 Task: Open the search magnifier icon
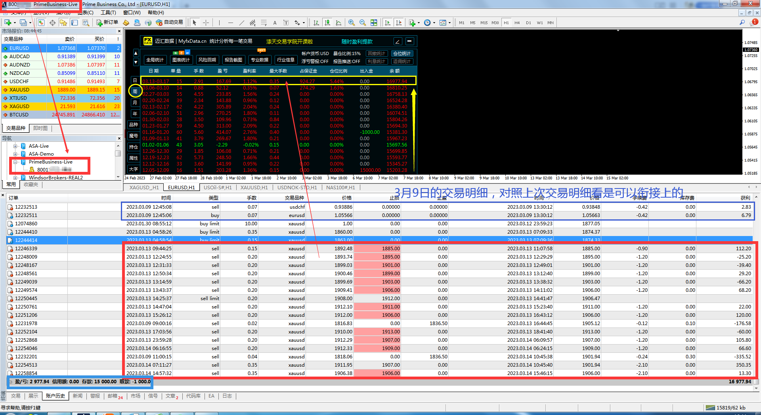[x=742, y=23]
